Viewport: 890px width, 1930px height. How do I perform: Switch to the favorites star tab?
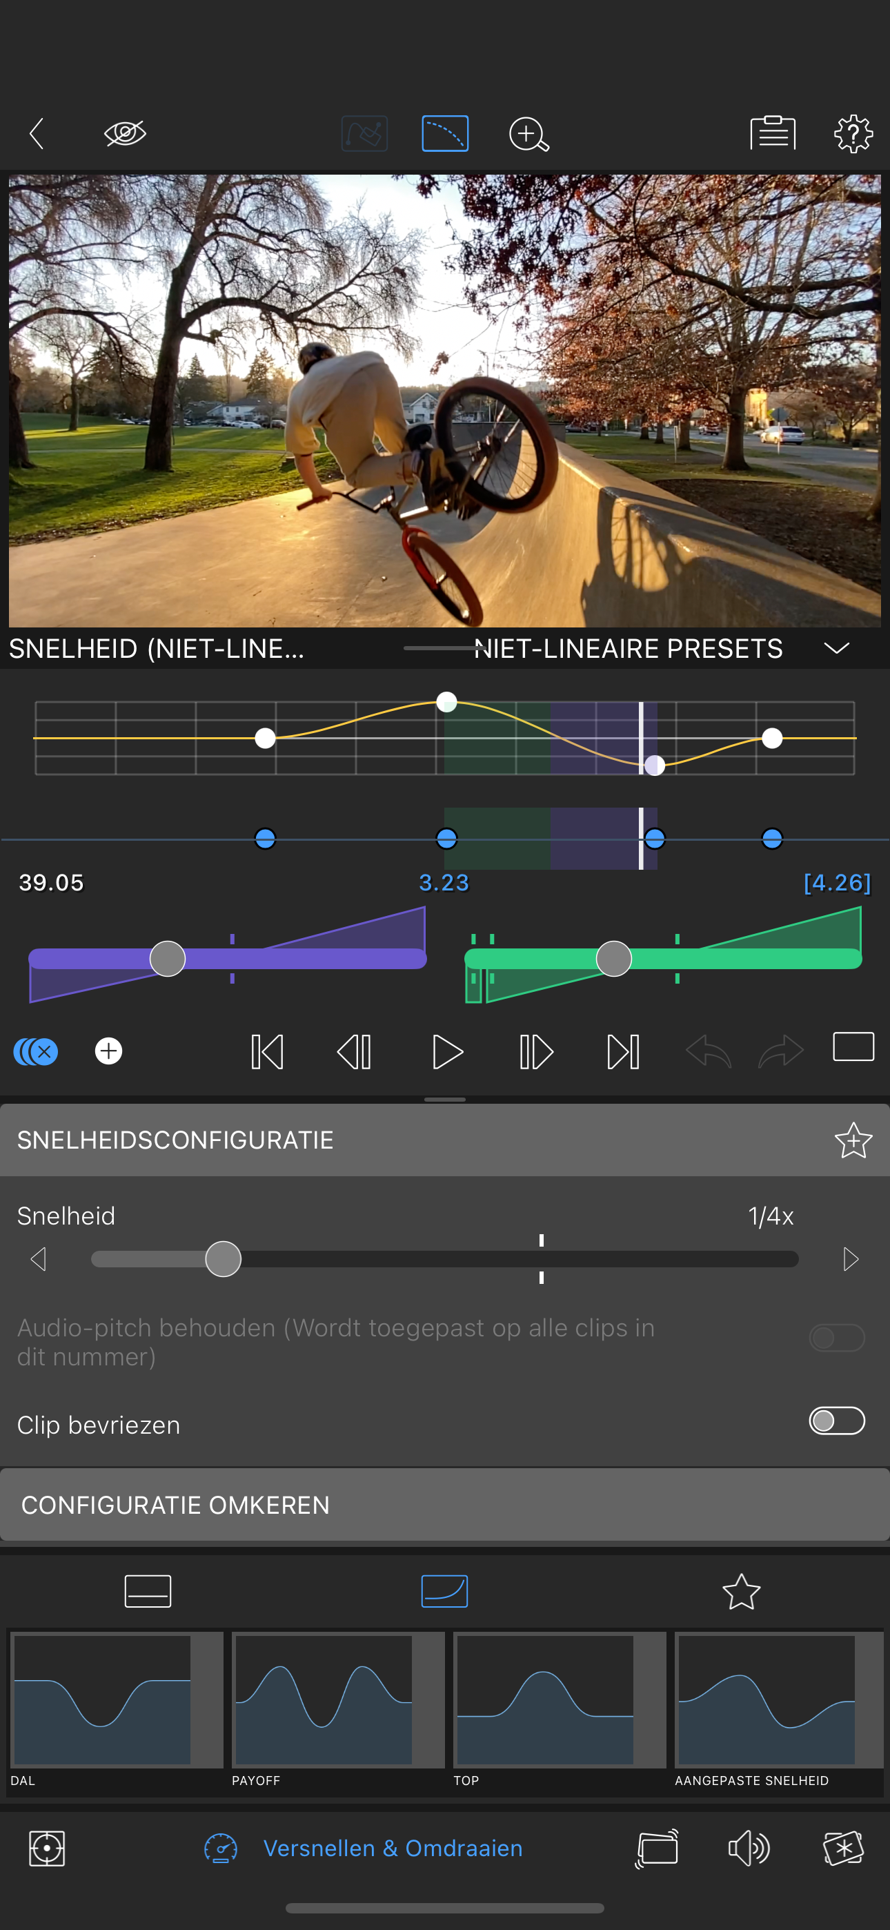click(741, 1590)
